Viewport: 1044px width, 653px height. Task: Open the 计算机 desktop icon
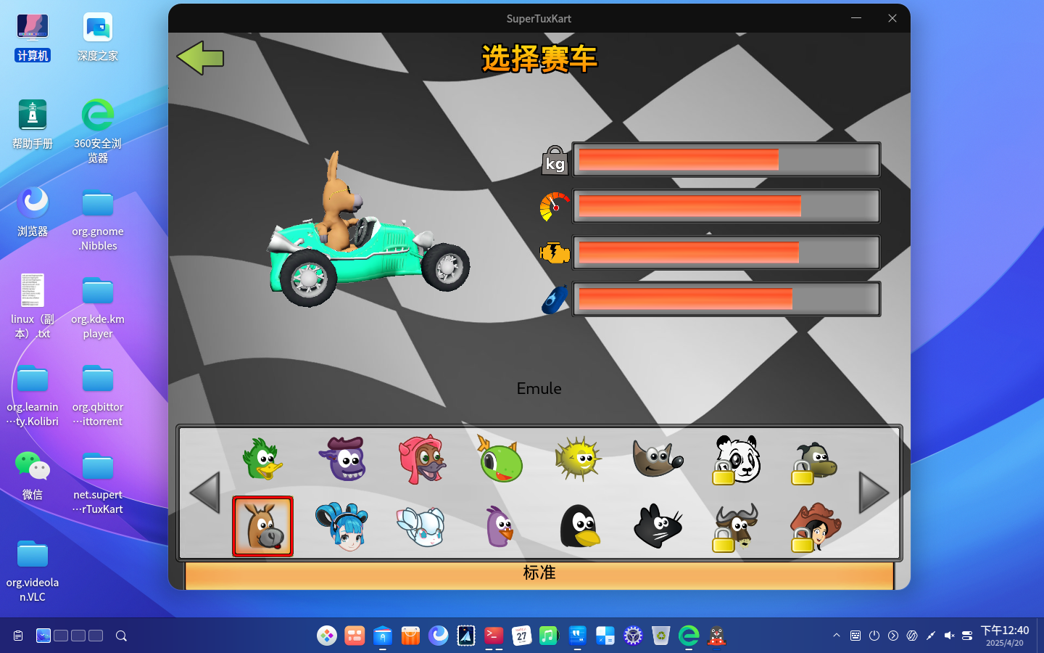33,38
